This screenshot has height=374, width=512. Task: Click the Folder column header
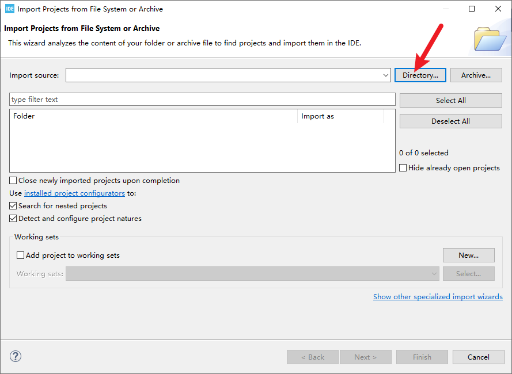153,116
